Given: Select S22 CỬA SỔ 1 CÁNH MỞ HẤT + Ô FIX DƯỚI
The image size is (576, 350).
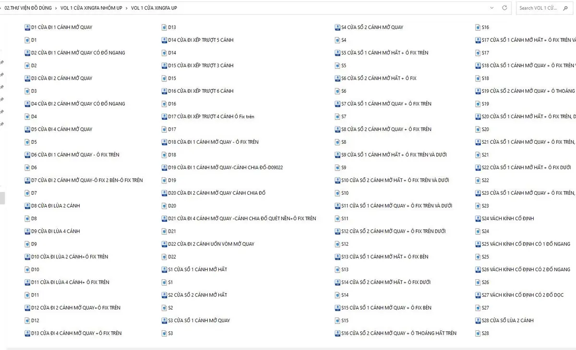Looking at the screenshot, I should pyautogui.click(x=523, y=167).
